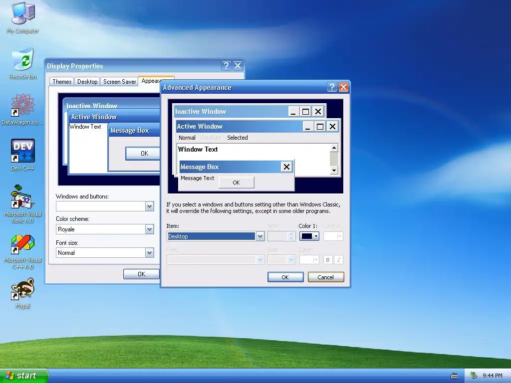This screenshot has height=383, width=511.
Task: Click the keyboard icon in system tray
Action: [454, 376]
